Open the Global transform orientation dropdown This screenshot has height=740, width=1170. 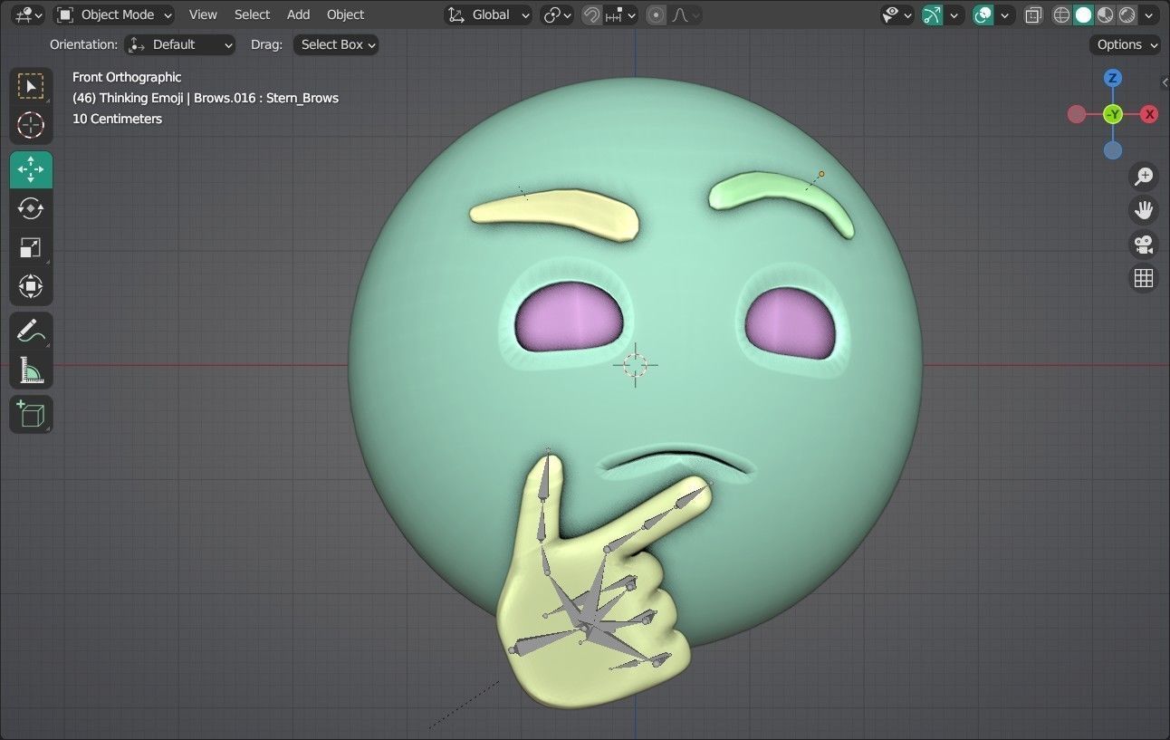pos(489,14)
